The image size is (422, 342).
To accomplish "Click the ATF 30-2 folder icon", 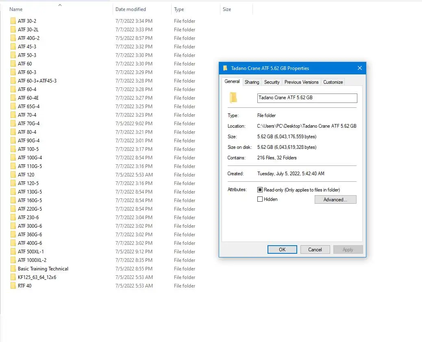I will [13, 21].
